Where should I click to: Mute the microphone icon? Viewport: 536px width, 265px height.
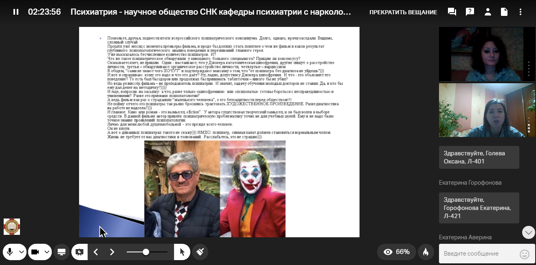point(10,252)
